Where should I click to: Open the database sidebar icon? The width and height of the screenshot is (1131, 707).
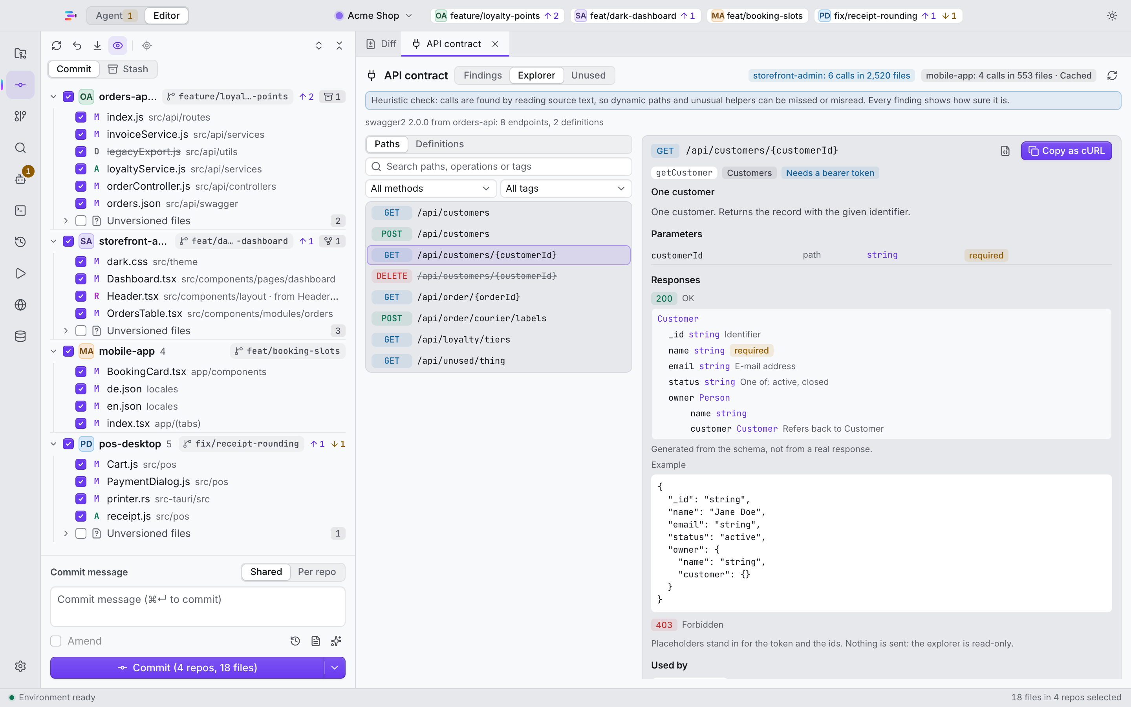coord(20,336)
